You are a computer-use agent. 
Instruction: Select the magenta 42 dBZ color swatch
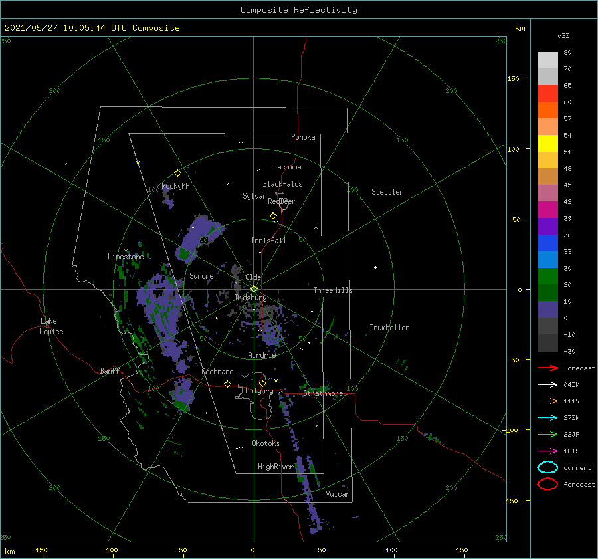click(548, 209)
